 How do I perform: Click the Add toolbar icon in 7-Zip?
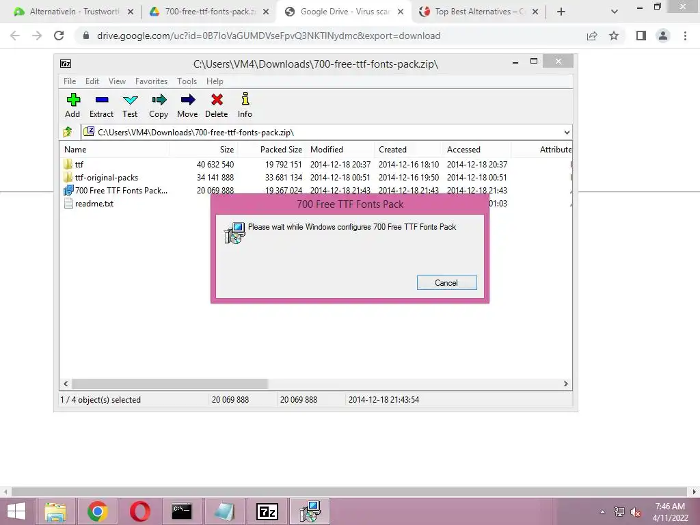[72, 105]
